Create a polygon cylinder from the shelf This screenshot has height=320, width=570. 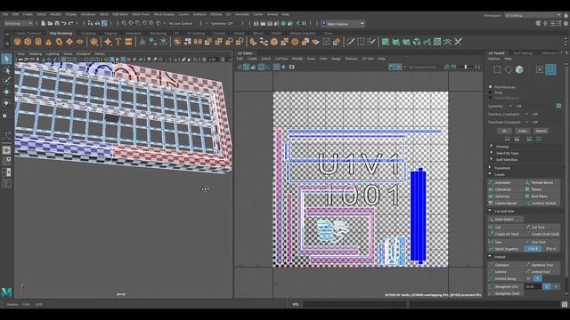pyautogui.click(x=38, y=42)
